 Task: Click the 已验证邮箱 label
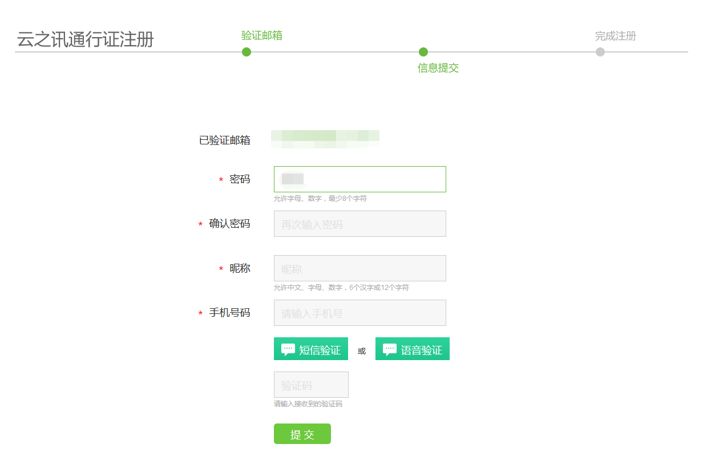pos(225,140)
